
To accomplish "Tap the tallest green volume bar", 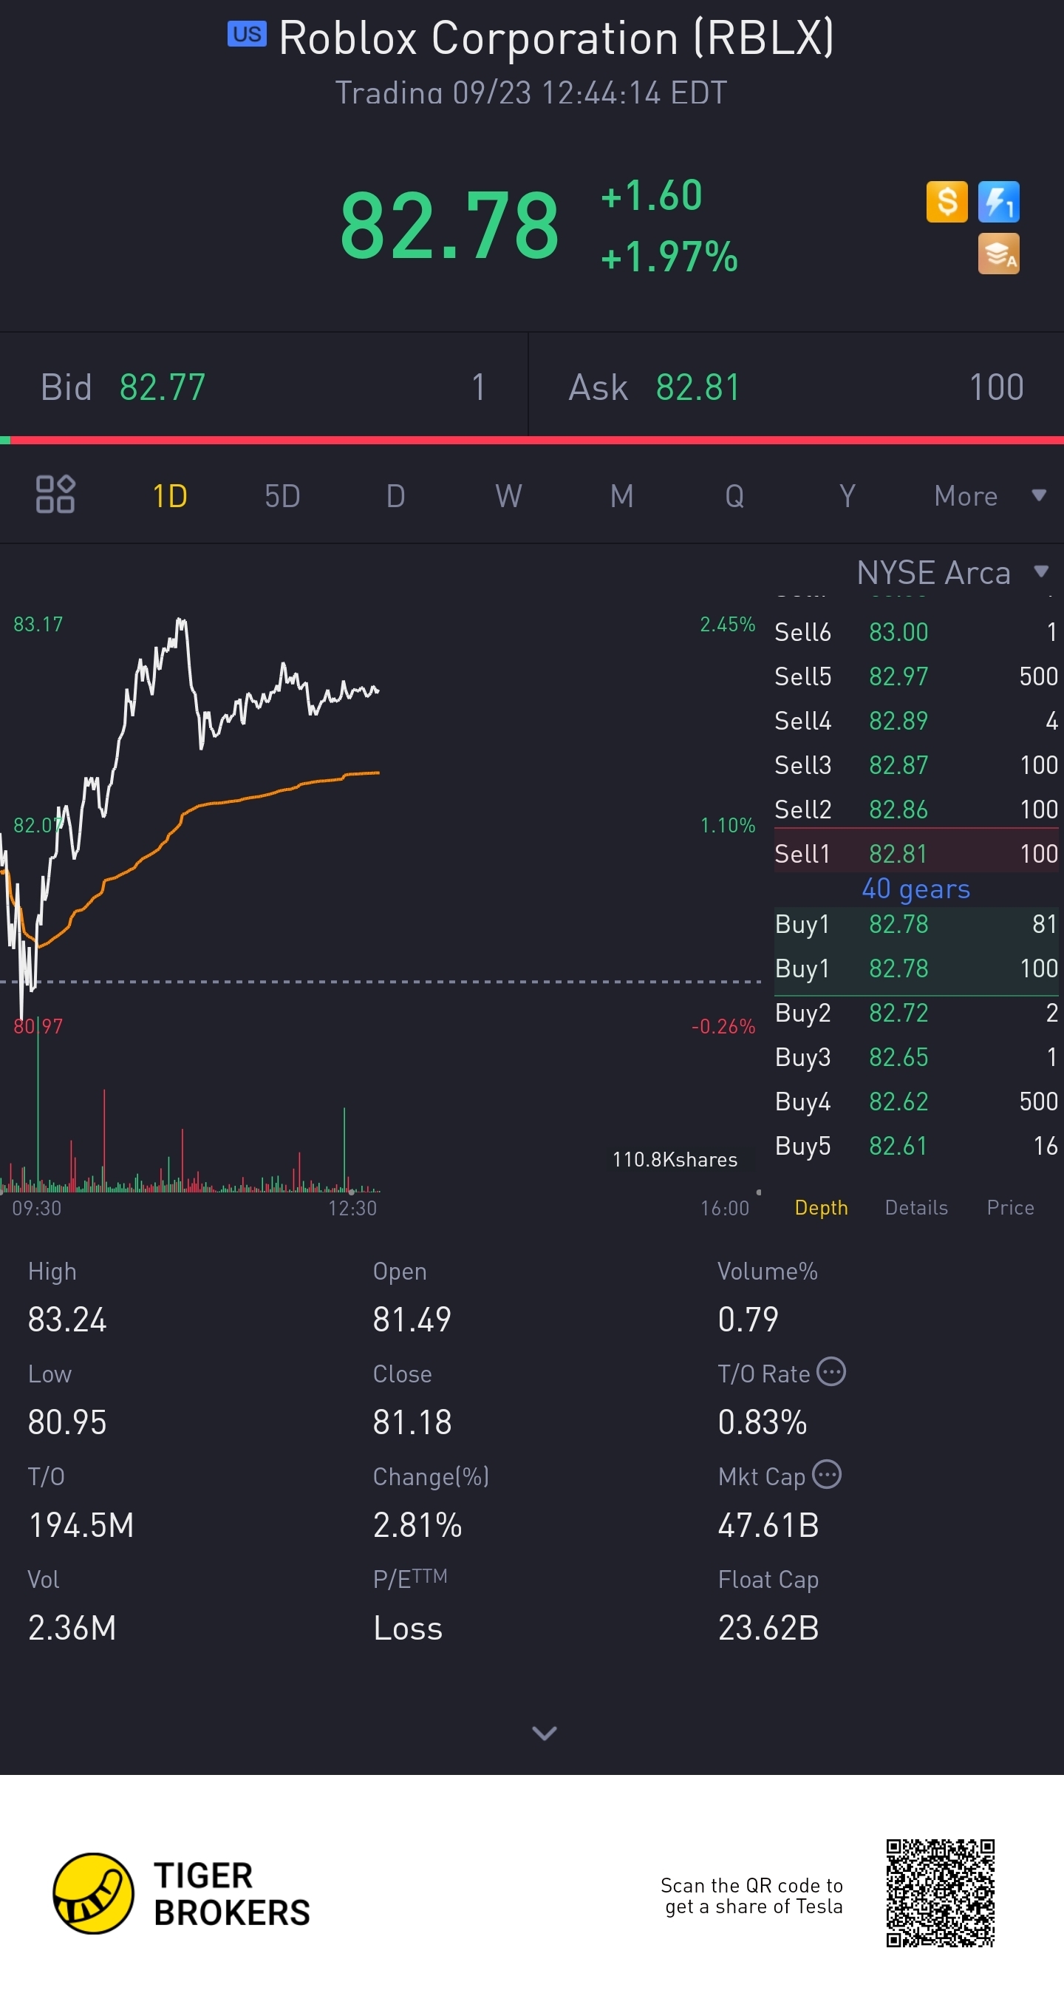I will 38,1104.
